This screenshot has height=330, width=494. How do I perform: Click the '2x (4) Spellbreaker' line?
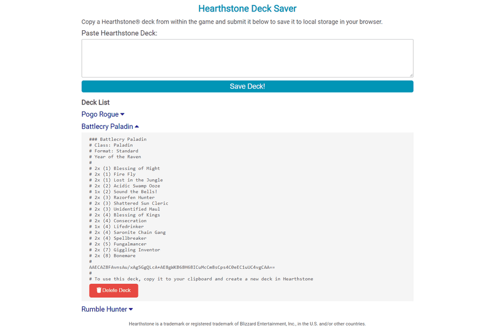coord(118,238)
